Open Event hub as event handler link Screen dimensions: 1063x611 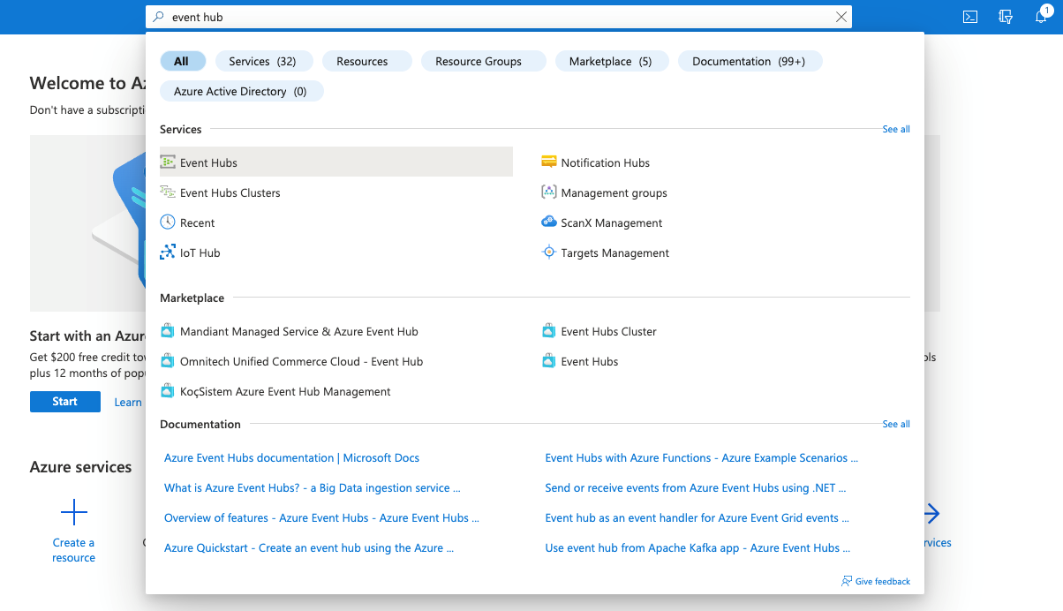tap(697, 517)
